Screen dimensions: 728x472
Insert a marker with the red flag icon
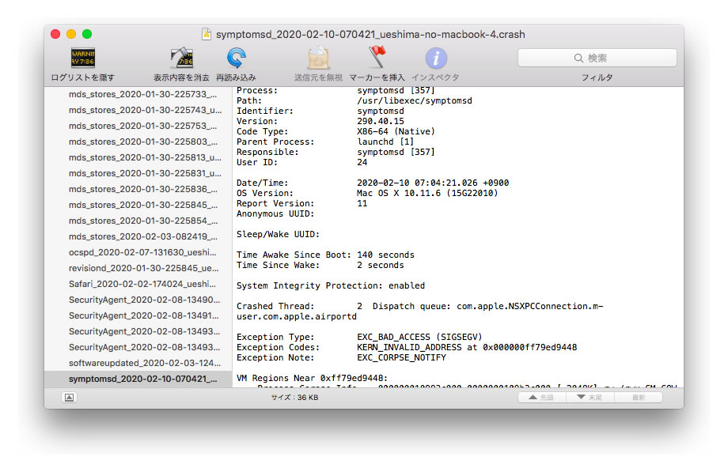(x=377, y=57)
